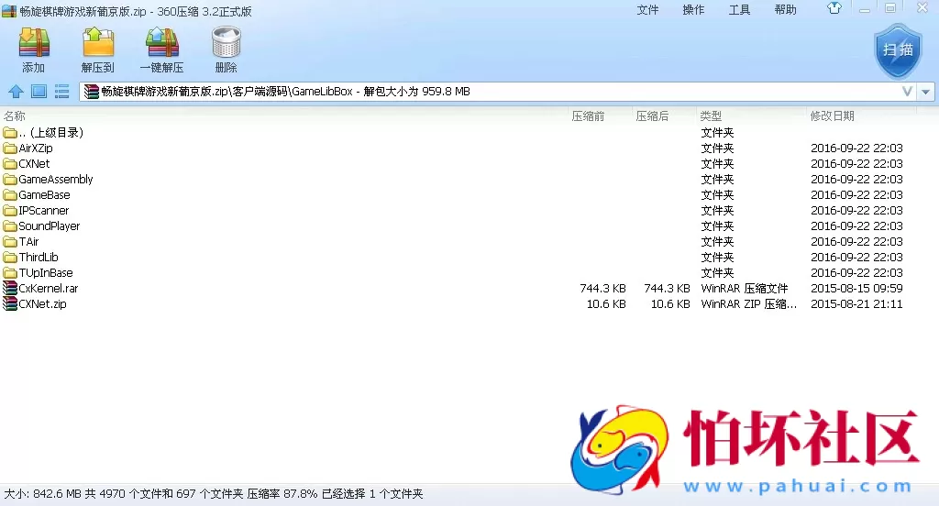This screenshot has height=506, width=939.
Task: Click the status bar size summary text
Action: [x=213, y=494]
